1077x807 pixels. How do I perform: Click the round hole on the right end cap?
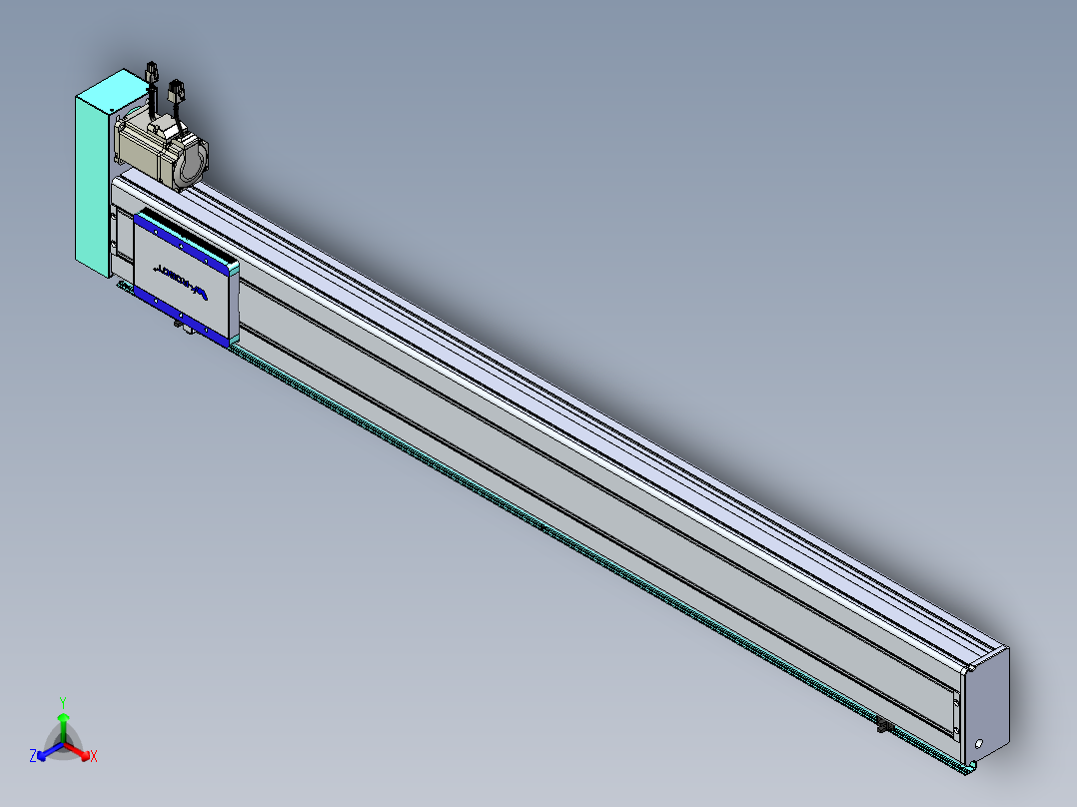pyautogui.click(x=979, y=743)
